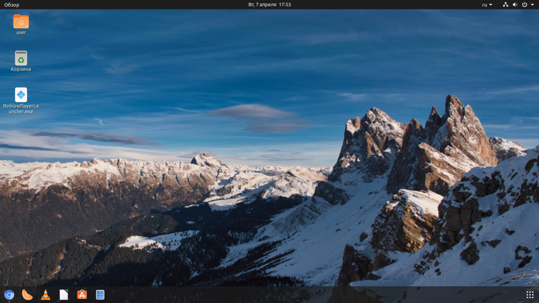Open the user home folder icon
The height and width of the screenshot is (303, 539).
[21, 22]
